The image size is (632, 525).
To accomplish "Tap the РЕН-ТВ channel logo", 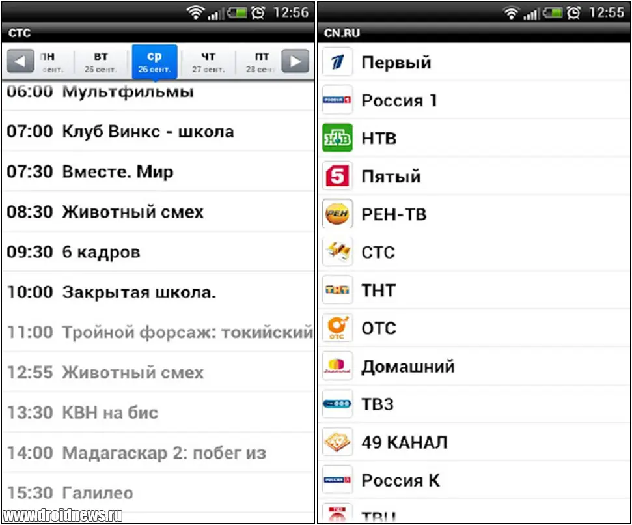I will pyautogui.click(x=337, y=214).
